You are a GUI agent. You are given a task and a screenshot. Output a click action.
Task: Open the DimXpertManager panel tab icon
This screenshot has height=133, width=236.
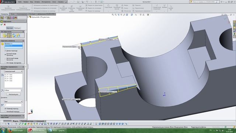[12, 18]
